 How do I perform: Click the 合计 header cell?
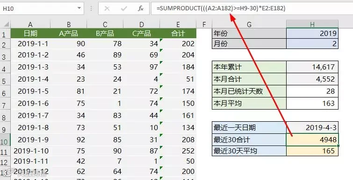178,34
